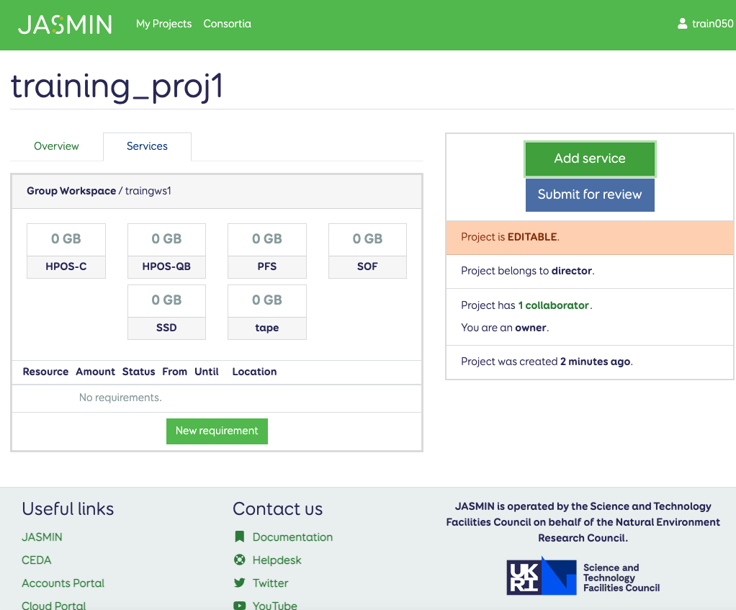Click the JASMIN logo in header
The image size is (736, 610).
[65, 24]
